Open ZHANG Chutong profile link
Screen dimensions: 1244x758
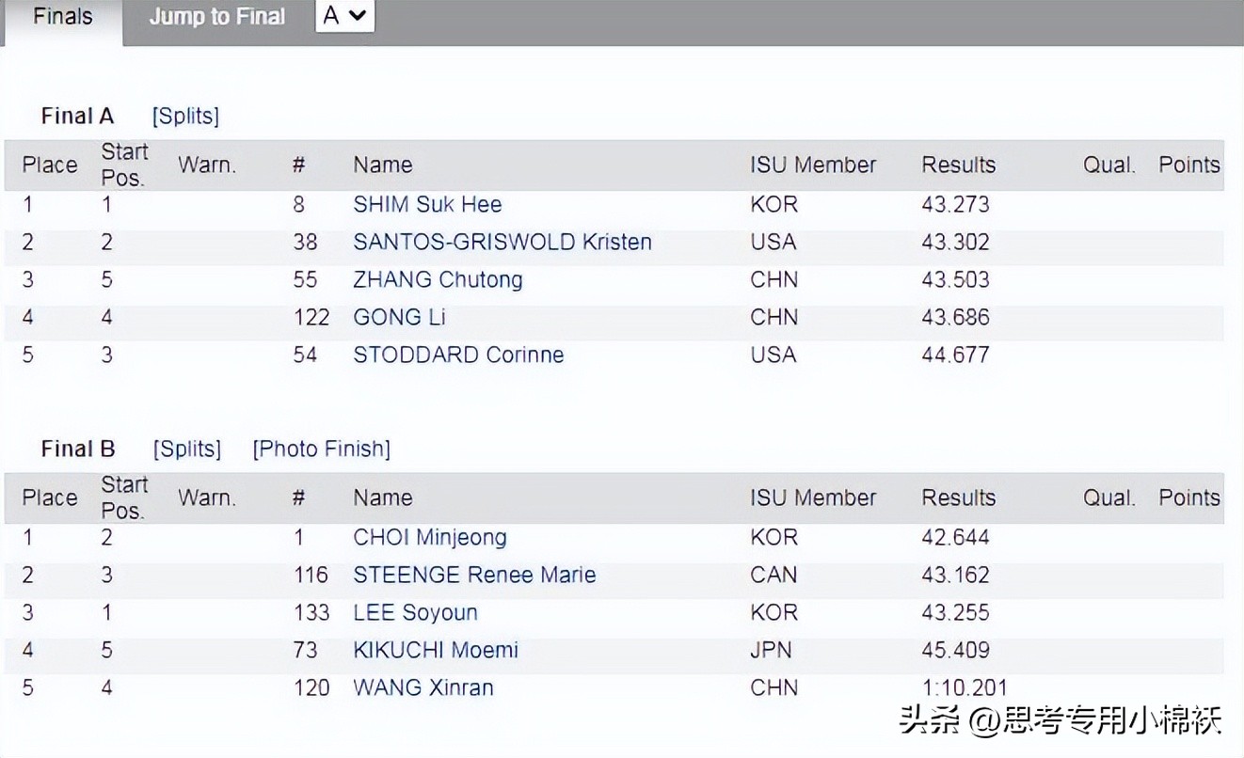tap(438, 279)
